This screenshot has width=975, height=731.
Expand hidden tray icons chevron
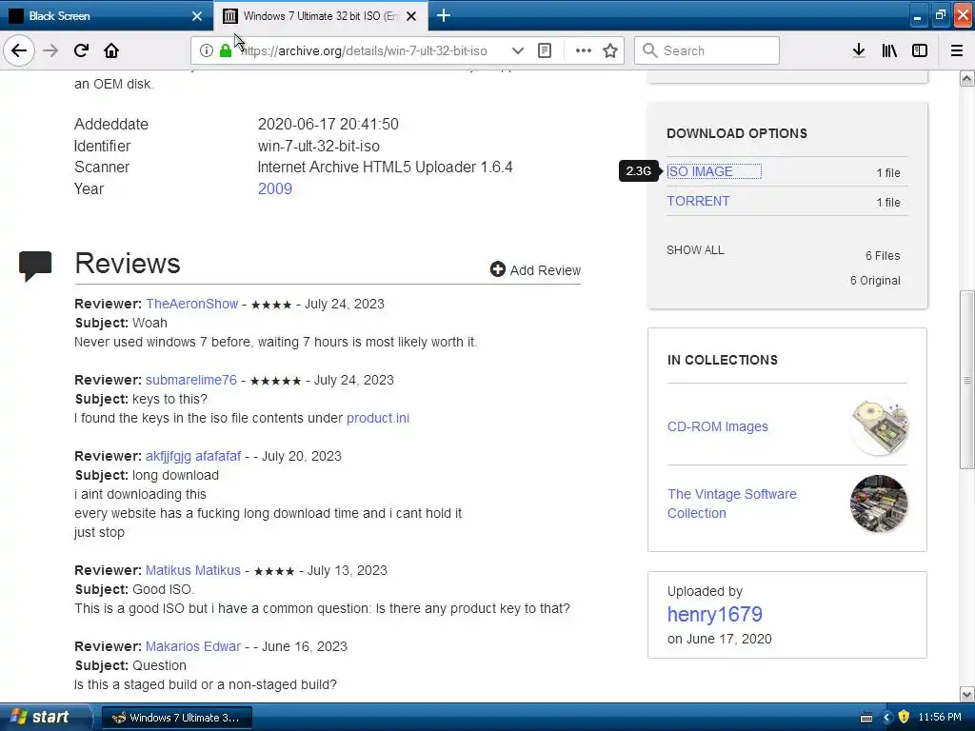point(886,718)
